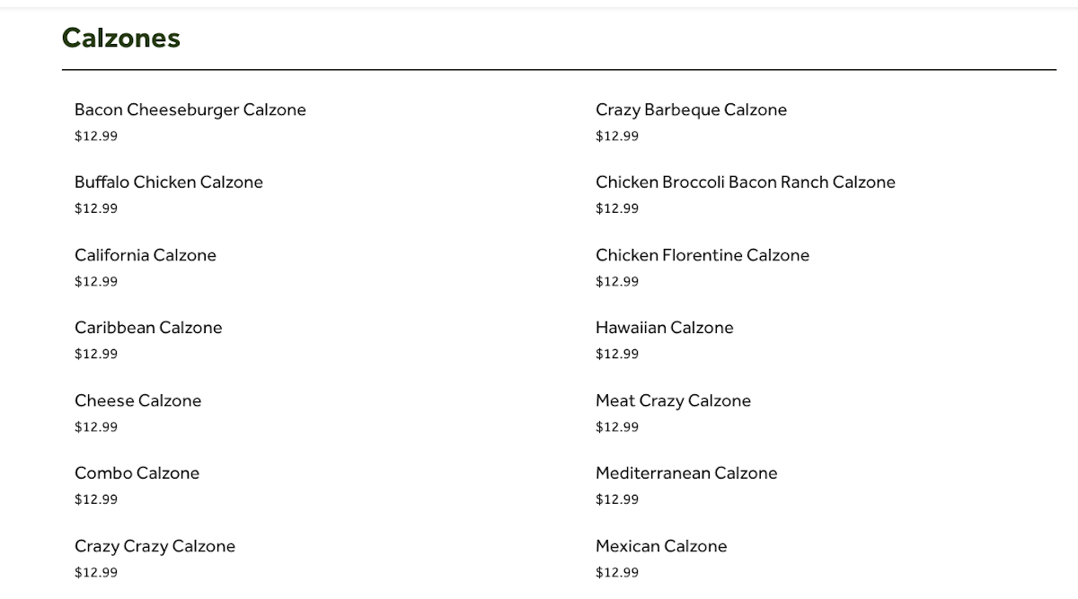
Task: Click the price below Mexican Calzone
Action: (x=617, y=572)
